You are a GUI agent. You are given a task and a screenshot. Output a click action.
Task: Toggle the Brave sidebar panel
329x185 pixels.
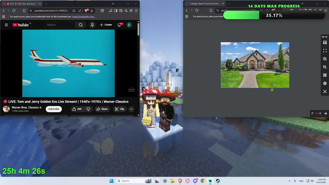pyautogui.click(x=116, y=11)
